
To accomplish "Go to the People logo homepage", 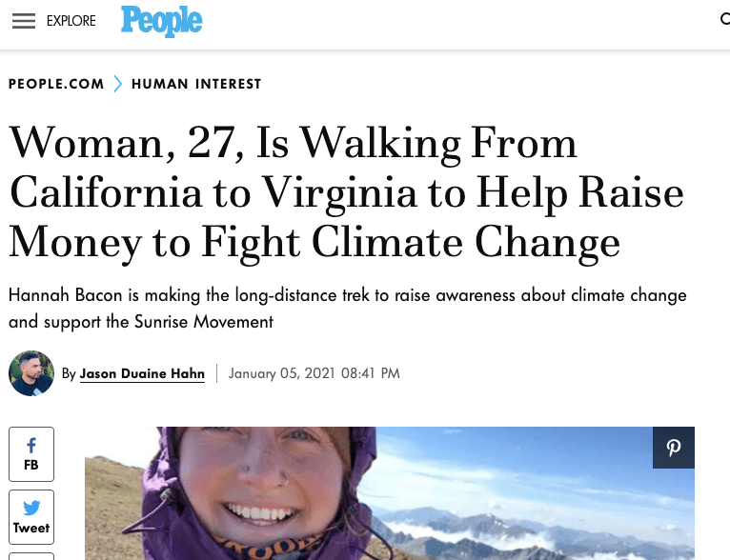I will [161, 21].
